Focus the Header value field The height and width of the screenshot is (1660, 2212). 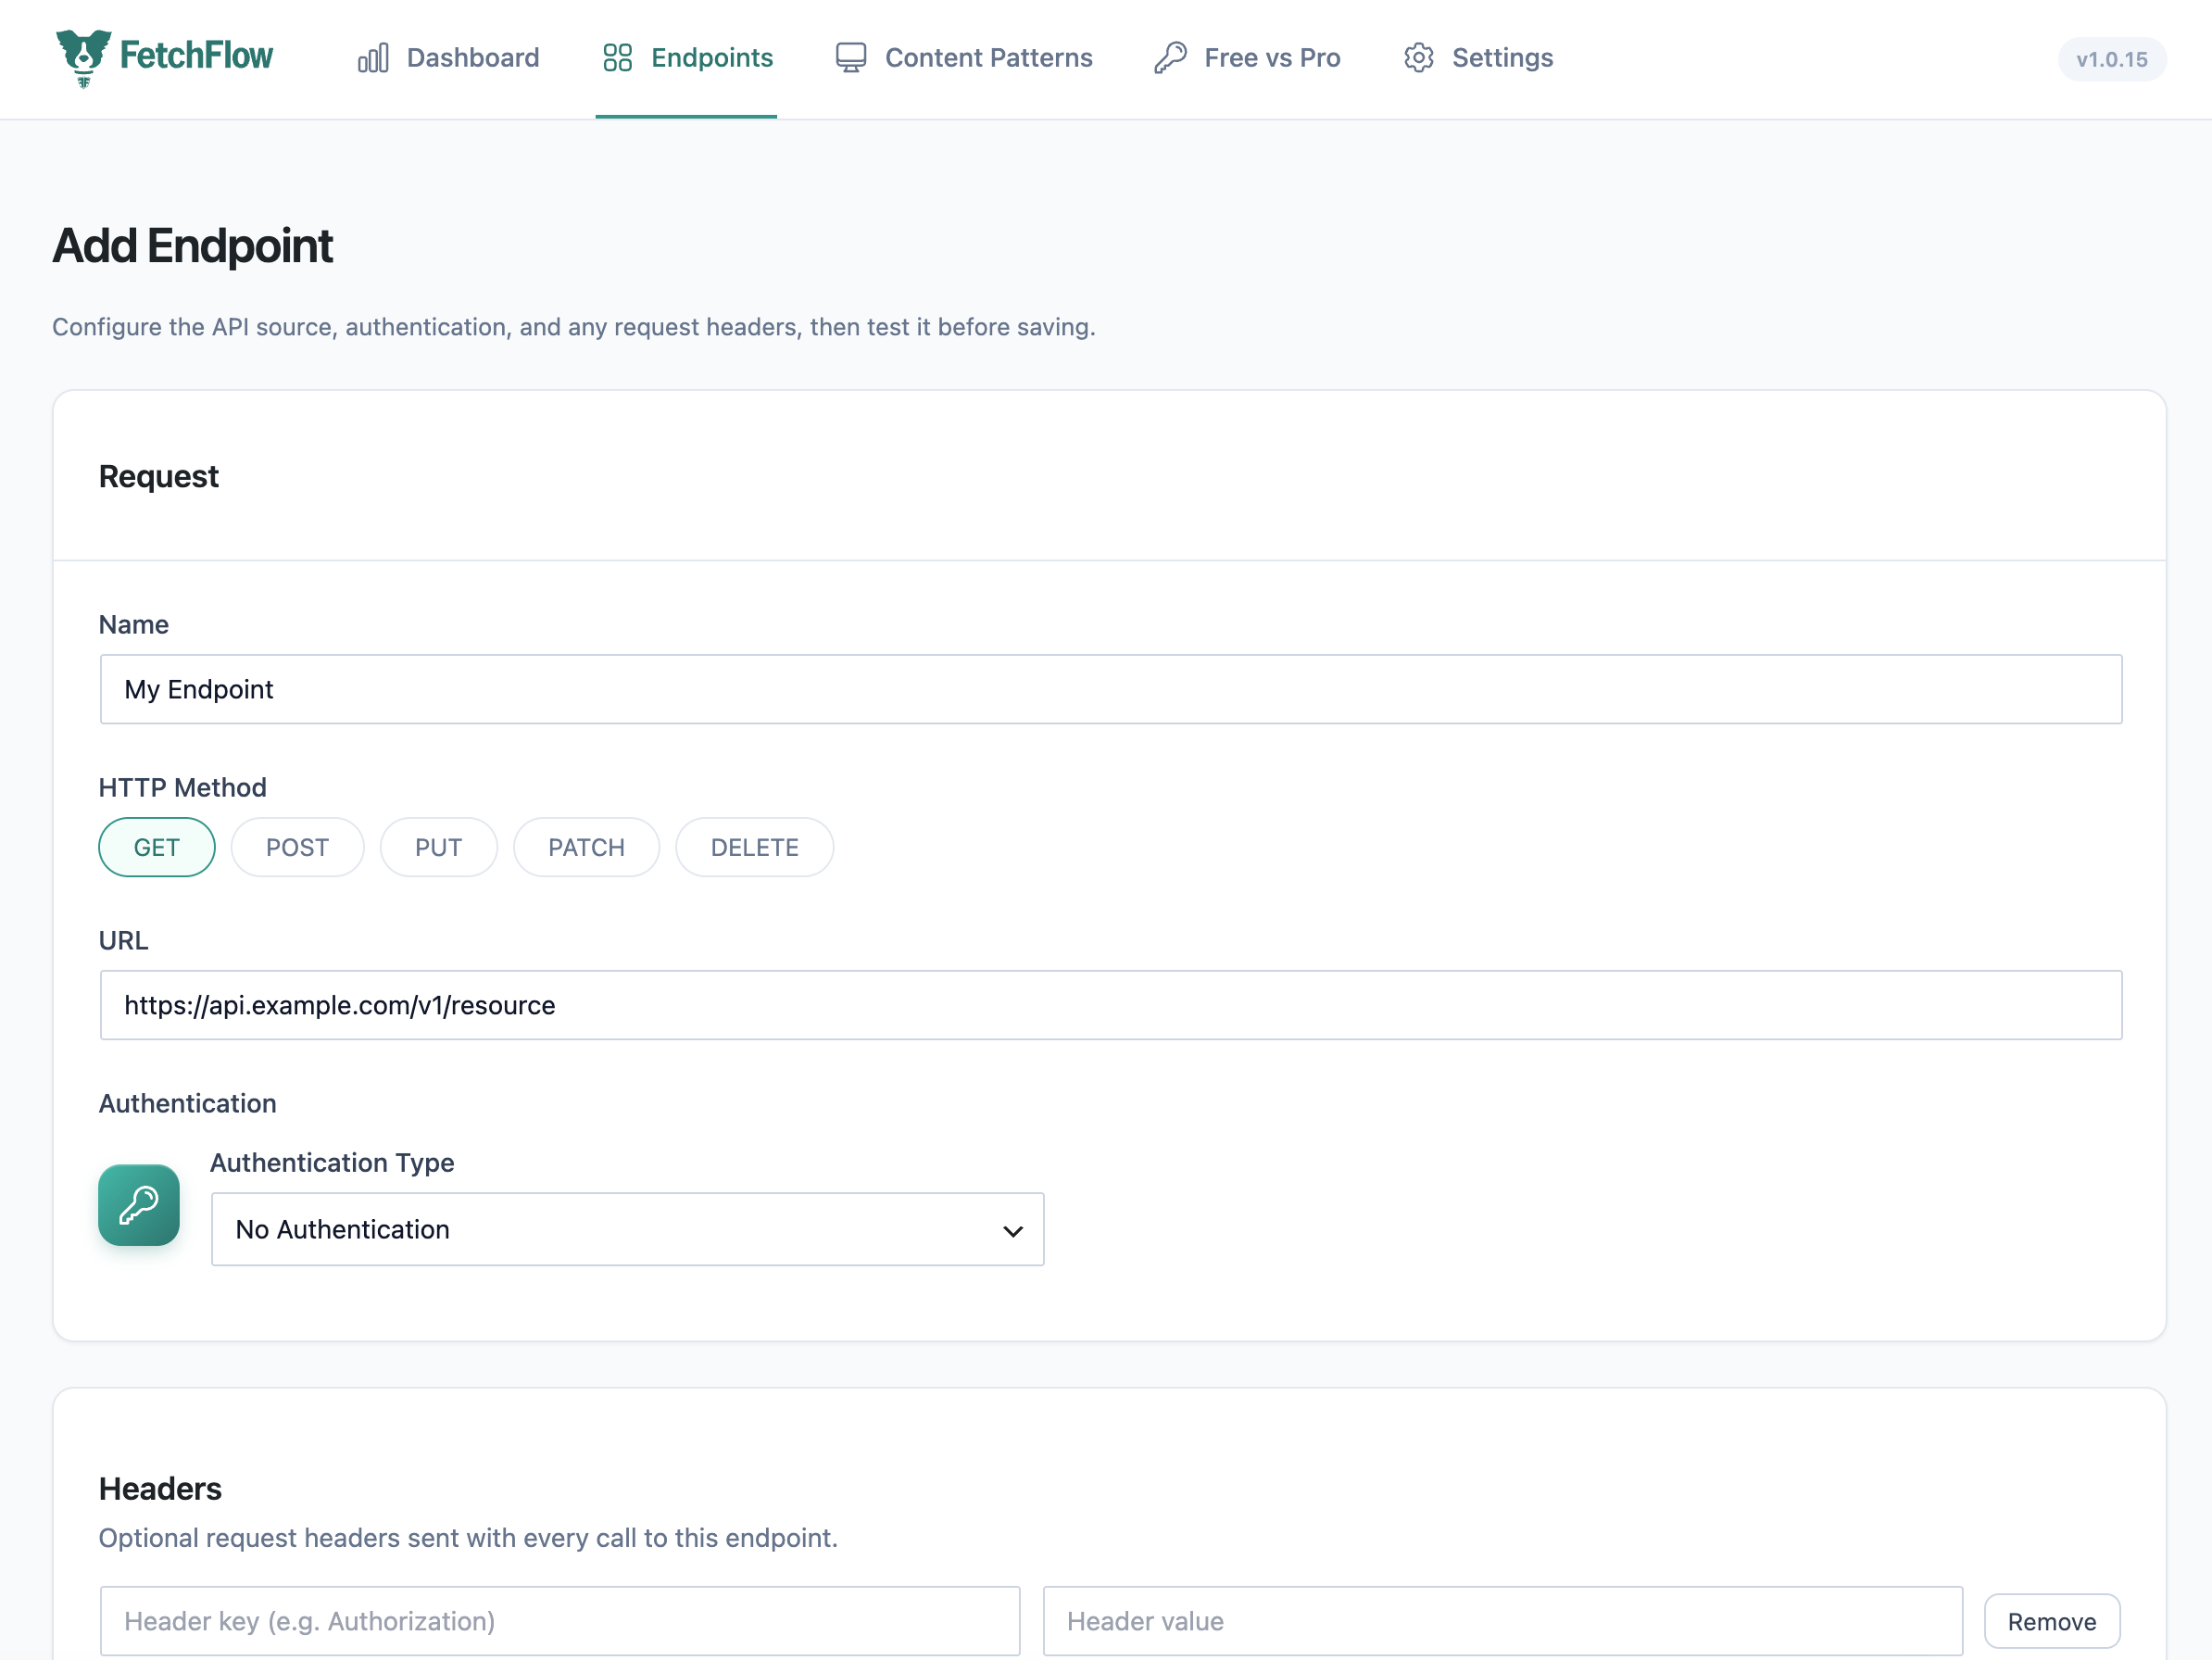(1503, 1621)
